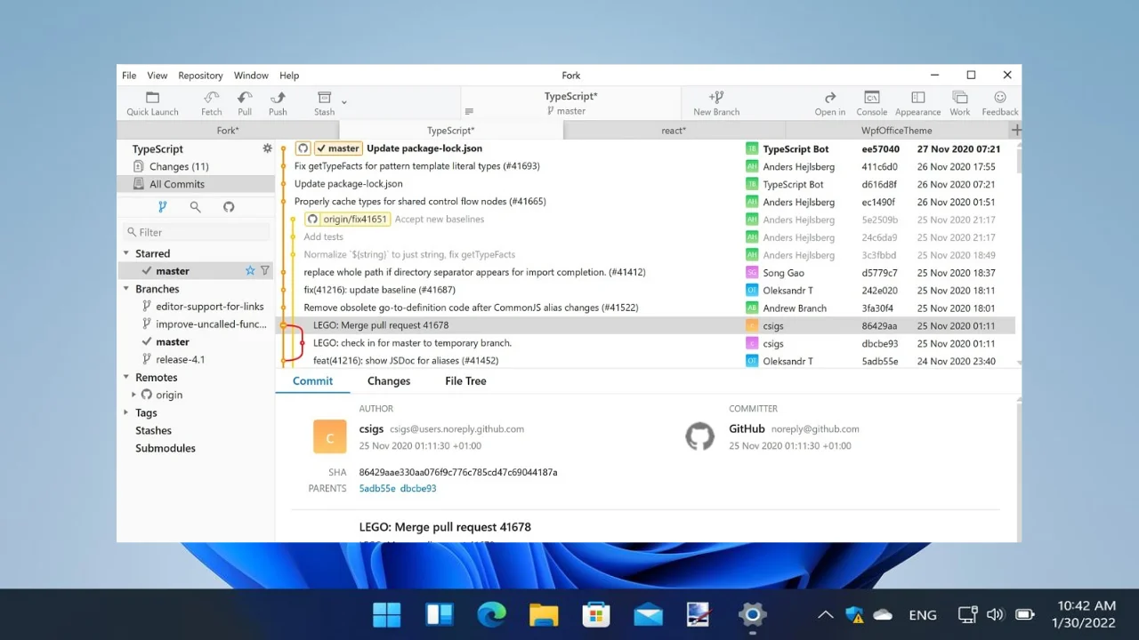The width and height of the screenshot is (1139, 640).
Task: Select the Commit details tab
Action: [312, 380]
